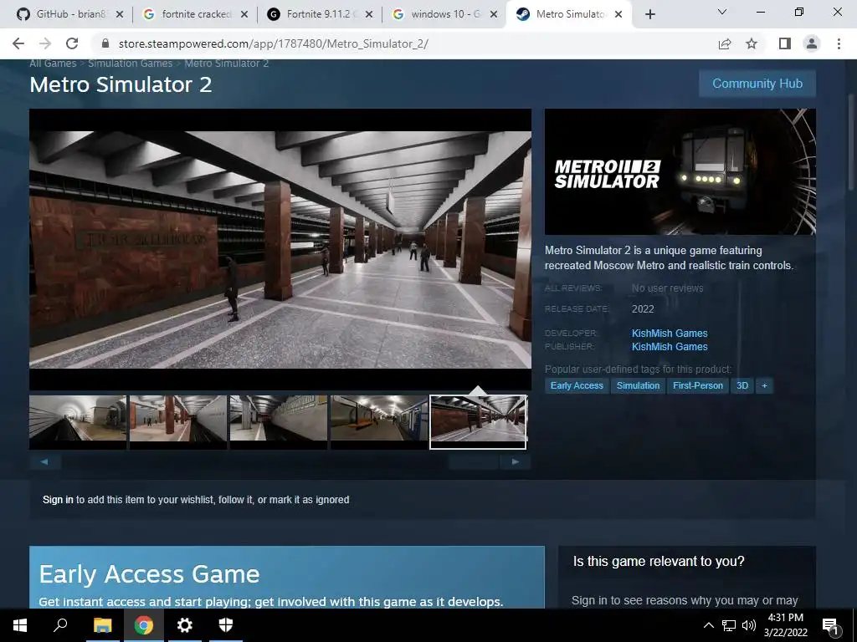Screen dimensions: 857x642
Task: Select the third screenshot thumbnail
Action: pos(279,422)
